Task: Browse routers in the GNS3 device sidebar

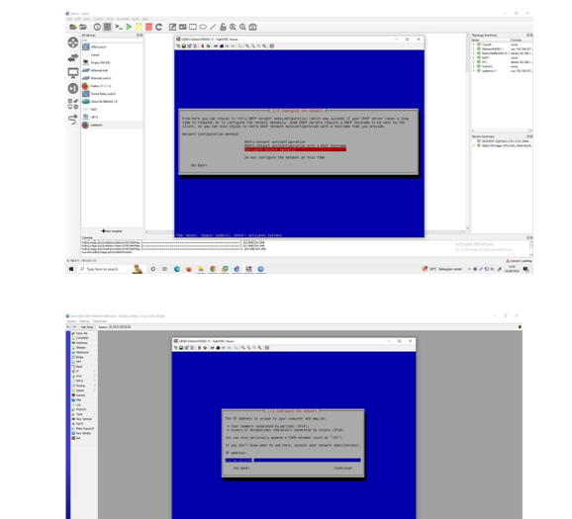Action: tap(73, 43)
